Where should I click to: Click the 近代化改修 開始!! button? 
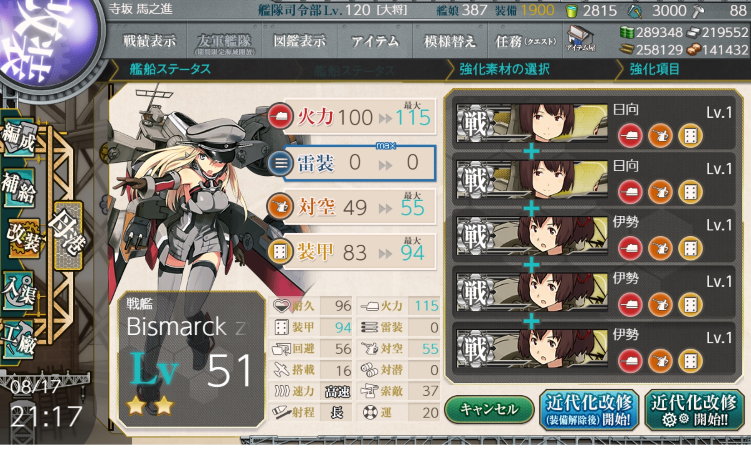point(694,410)
